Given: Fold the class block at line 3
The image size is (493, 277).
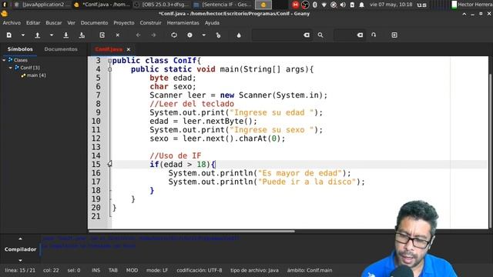Looking at the screenshot, I should (109, 61).
